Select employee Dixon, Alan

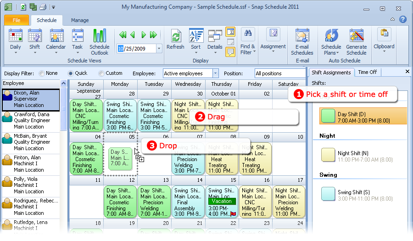tap(31, 100)
